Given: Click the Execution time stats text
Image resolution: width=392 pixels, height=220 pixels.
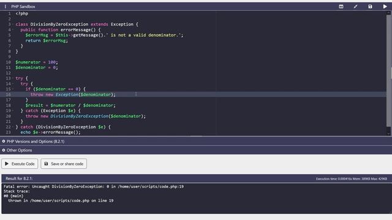Looking at the screenshot, I should tap(351, 179).
